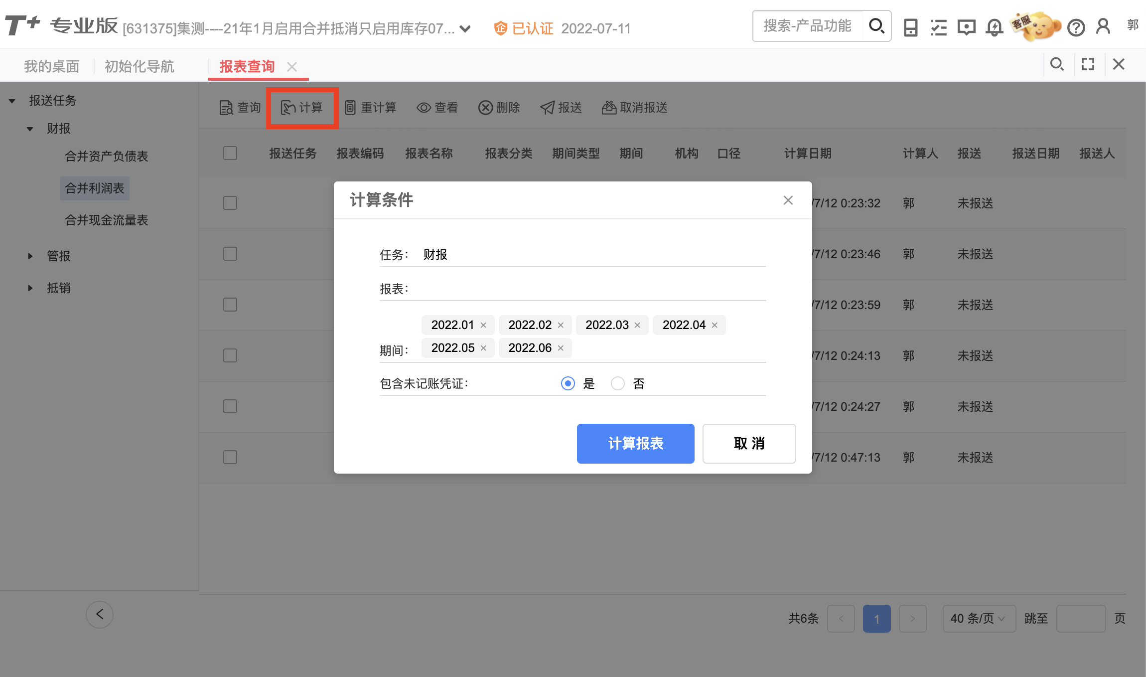Click the 报送 paper-plane submit icon
This screenshot has width=1146, height=677.
(548, 108)
